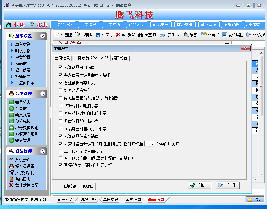Open the 打印 dropdown arrow
Image resolution: width=267 pixels, height=209 pixels.
tap(178, 35)
